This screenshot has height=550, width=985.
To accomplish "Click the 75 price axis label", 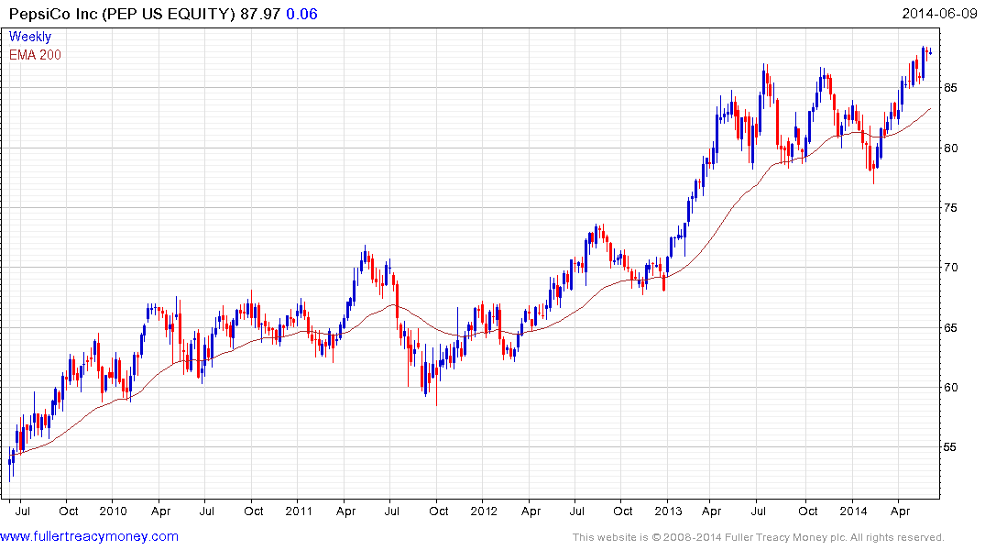I will [x=950, y=208].
